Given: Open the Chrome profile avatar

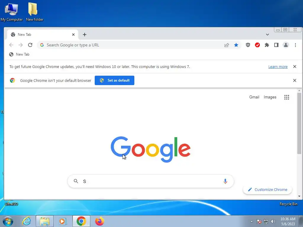Looking at the screenshot, I should (286, 45).
